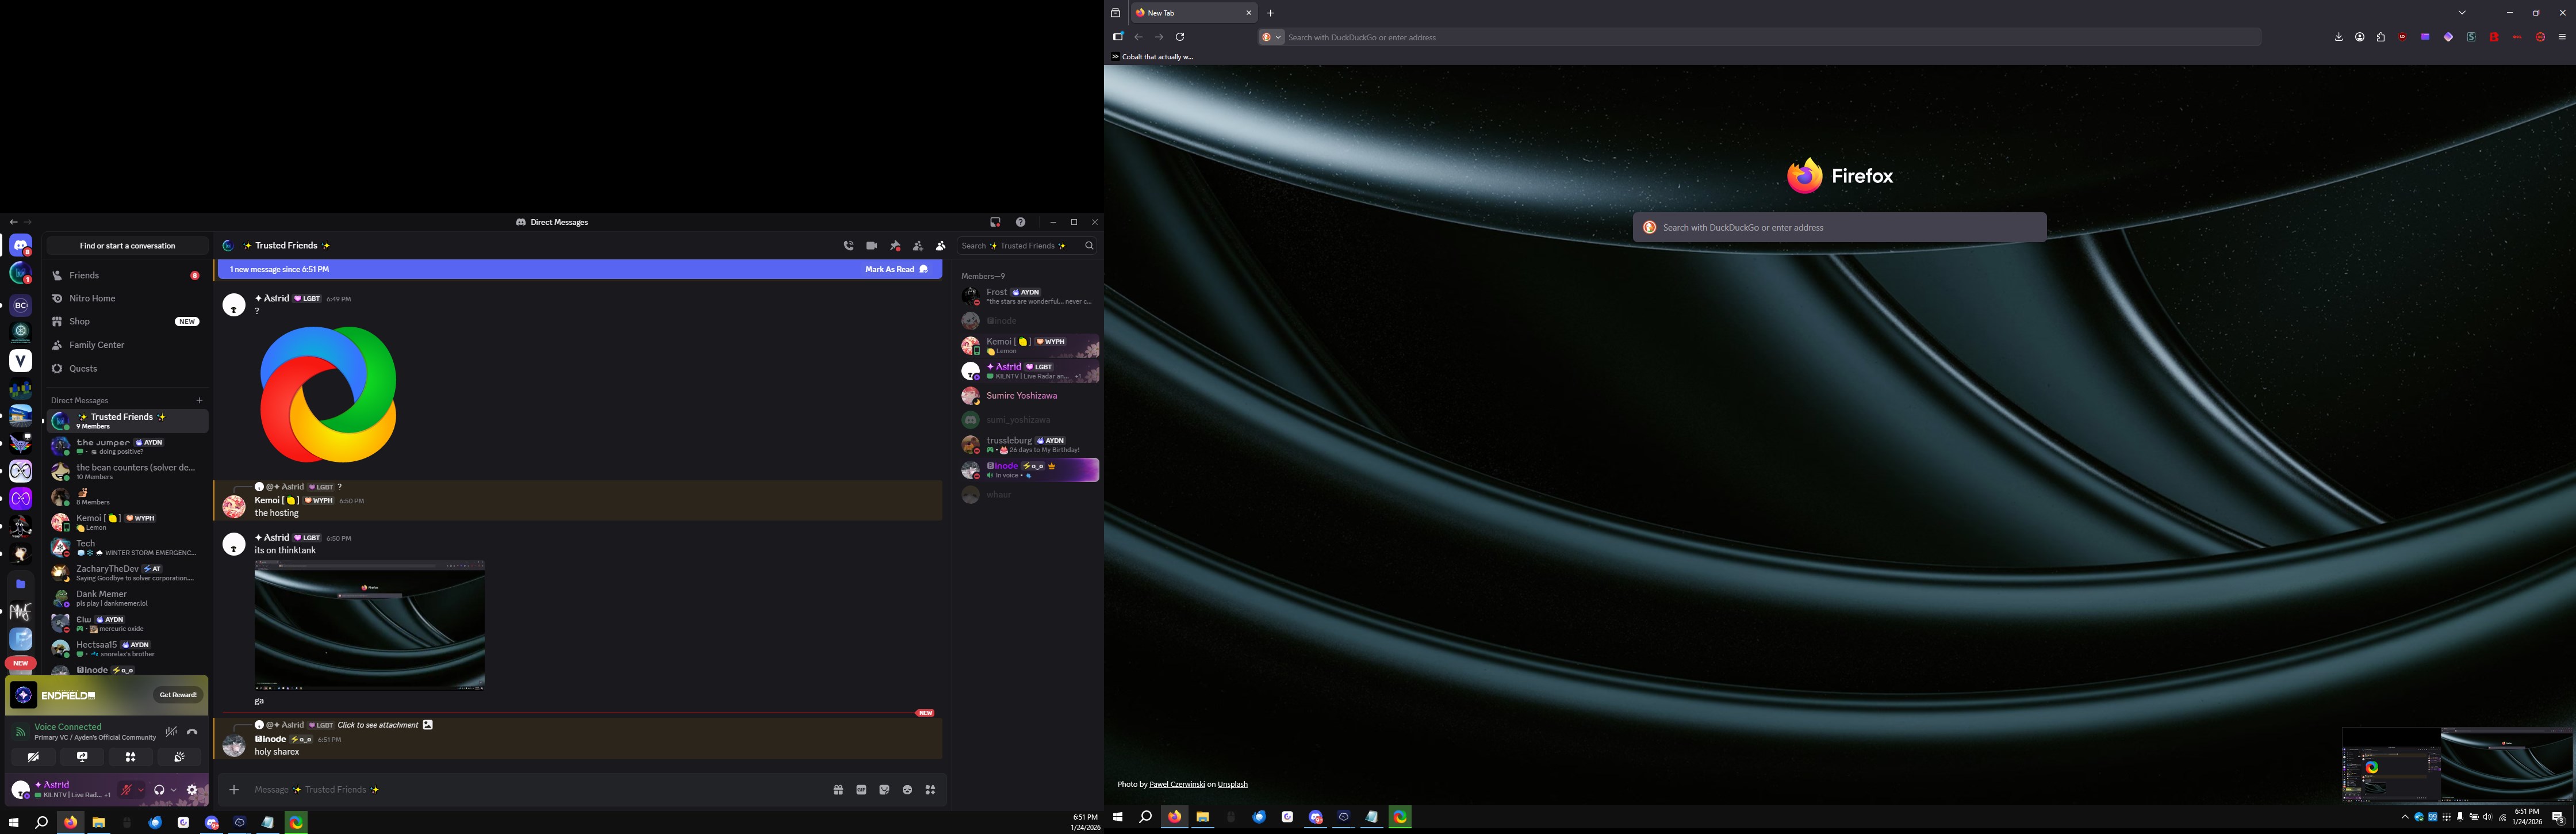Open Firefox list all tabs dropdown
The width and height of the screenshot is (2576, 834).
pos(2462,13)
